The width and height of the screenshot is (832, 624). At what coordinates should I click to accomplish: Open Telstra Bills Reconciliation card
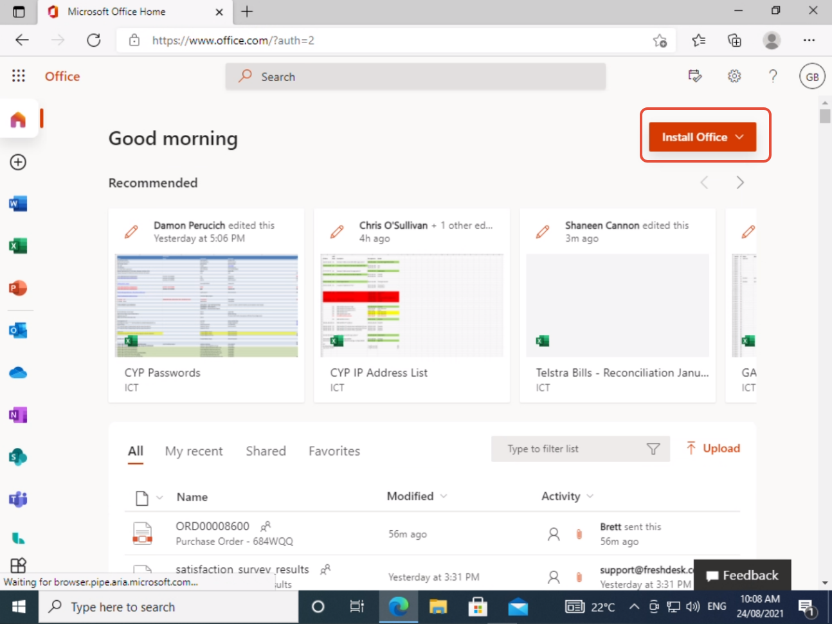coord(617,306)
